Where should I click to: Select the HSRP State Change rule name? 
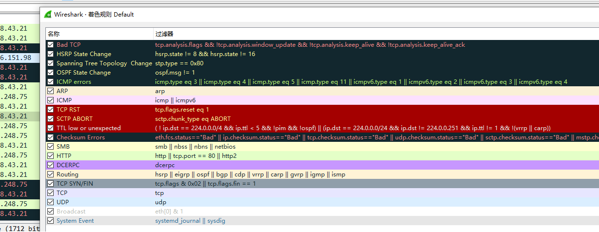[84, 54]
